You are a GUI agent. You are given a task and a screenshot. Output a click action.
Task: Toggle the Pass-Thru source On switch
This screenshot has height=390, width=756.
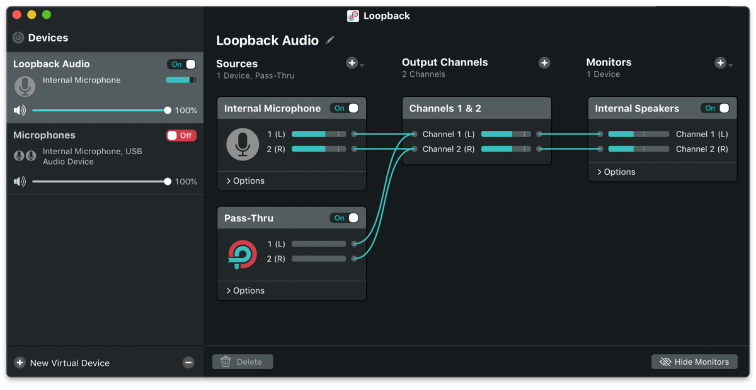tap(345, 218)
